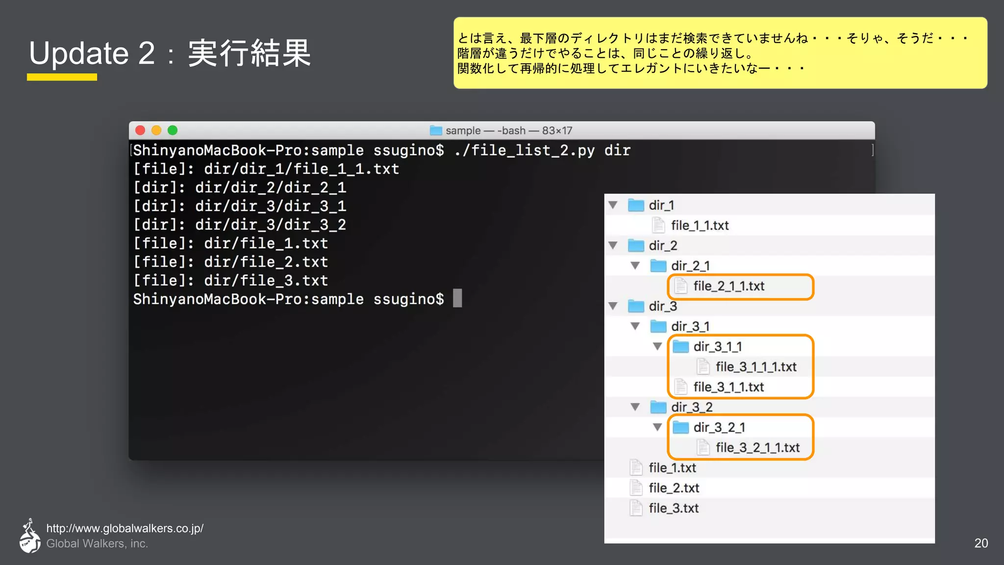Select the file_1_1.txt row

(769, 225)
